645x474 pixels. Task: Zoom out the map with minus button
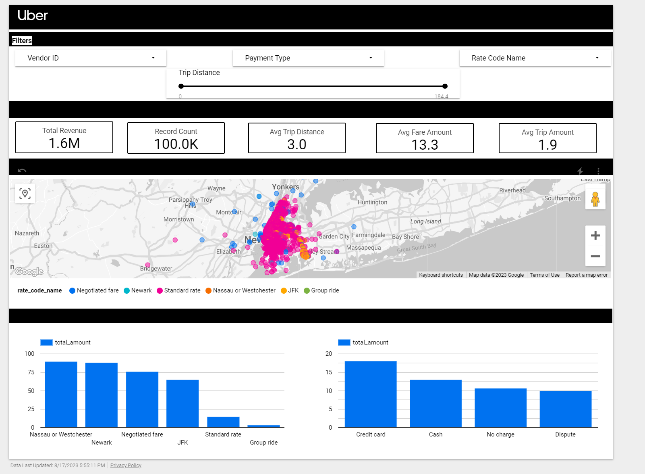tap(595, 256)
